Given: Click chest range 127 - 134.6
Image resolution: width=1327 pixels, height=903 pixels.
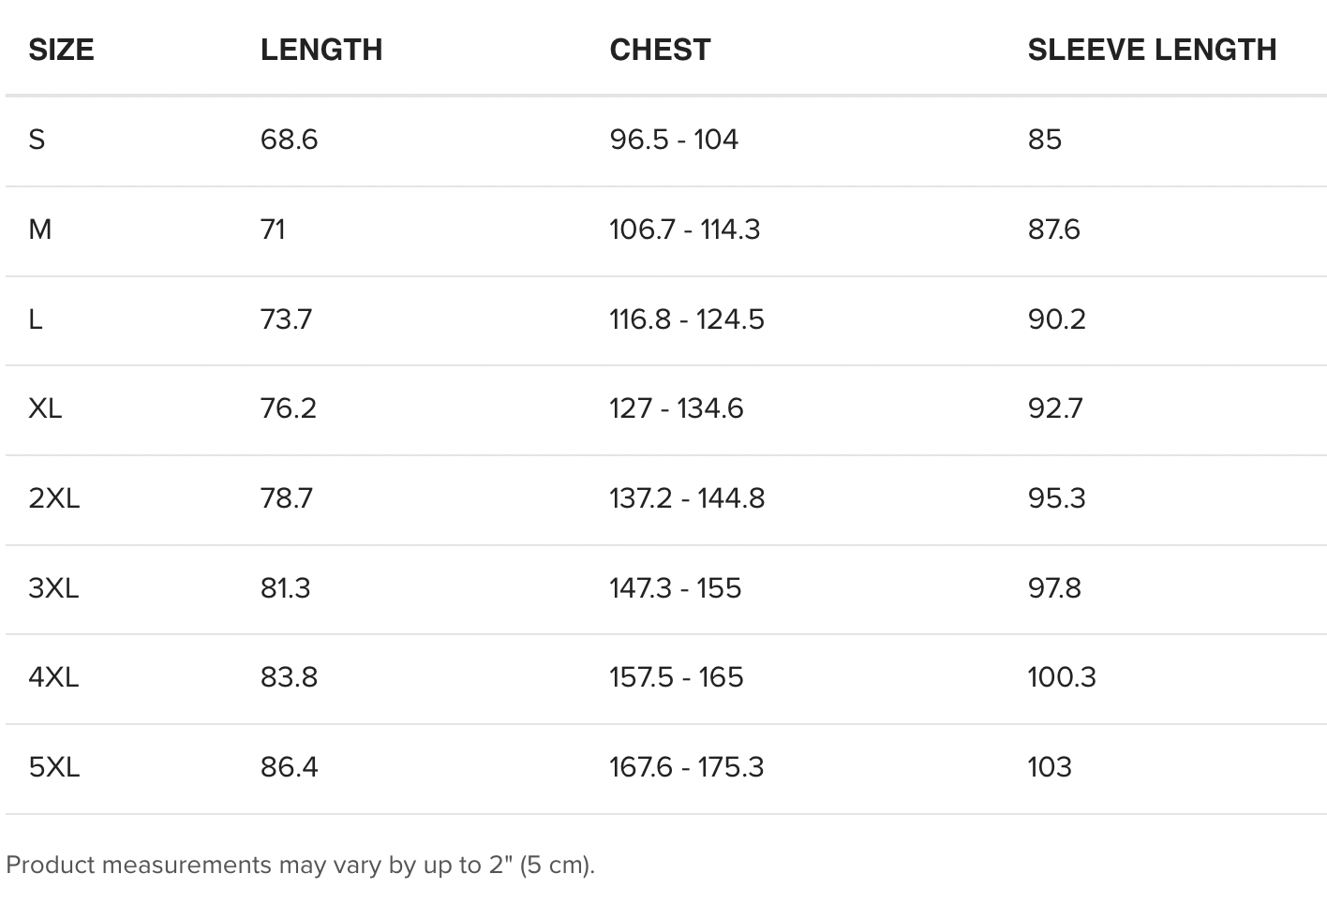Looking at the screenshot, I should pos(677,408).
